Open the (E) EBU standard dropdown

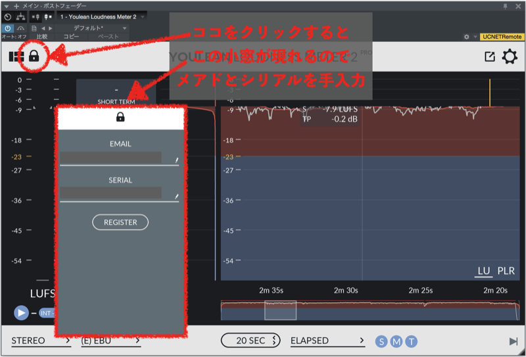click(x=110, y=341)
